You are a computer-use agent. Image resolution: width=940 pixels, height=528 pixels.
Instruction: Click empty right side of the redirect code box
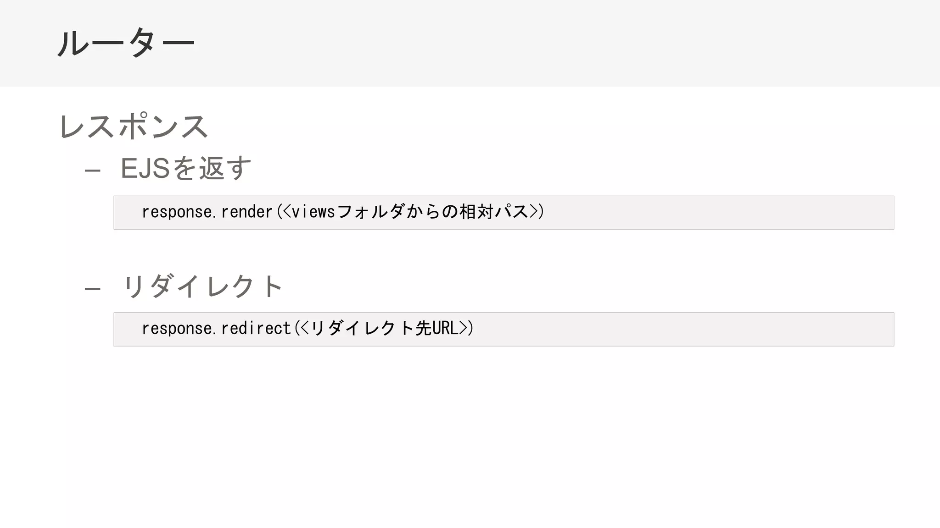(x=734, y=329)
